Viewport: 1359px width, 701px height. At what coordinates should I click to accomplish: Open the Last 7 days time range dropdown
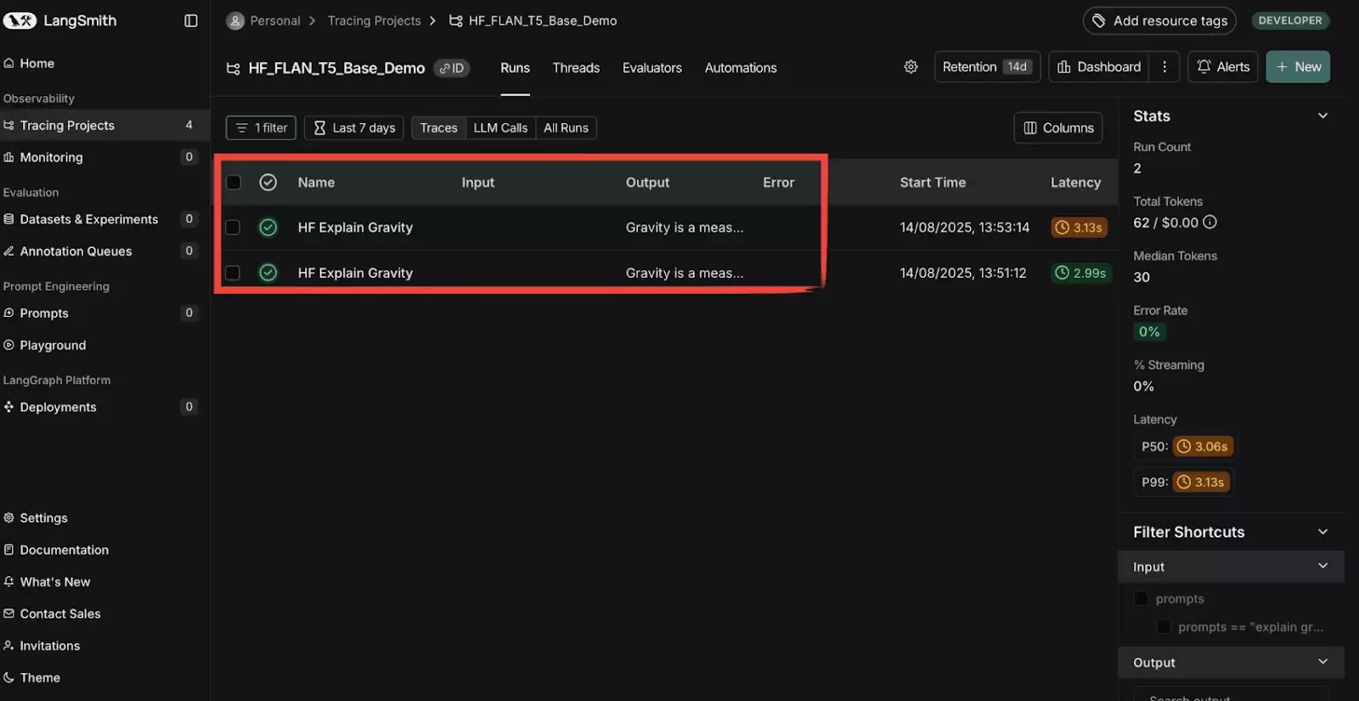[x=354, y=128]
